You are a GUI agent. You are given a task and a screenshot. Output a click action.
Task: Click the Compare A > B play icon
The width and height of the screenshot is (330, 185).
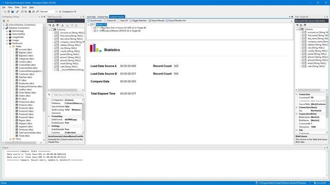[x=60, y=12]
